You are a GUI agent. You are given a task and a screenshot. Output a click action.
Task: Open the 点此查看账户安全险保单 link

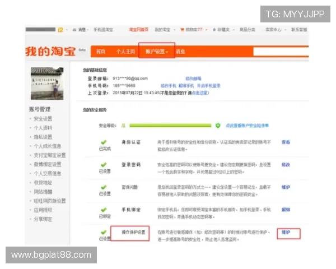[247, 126]
